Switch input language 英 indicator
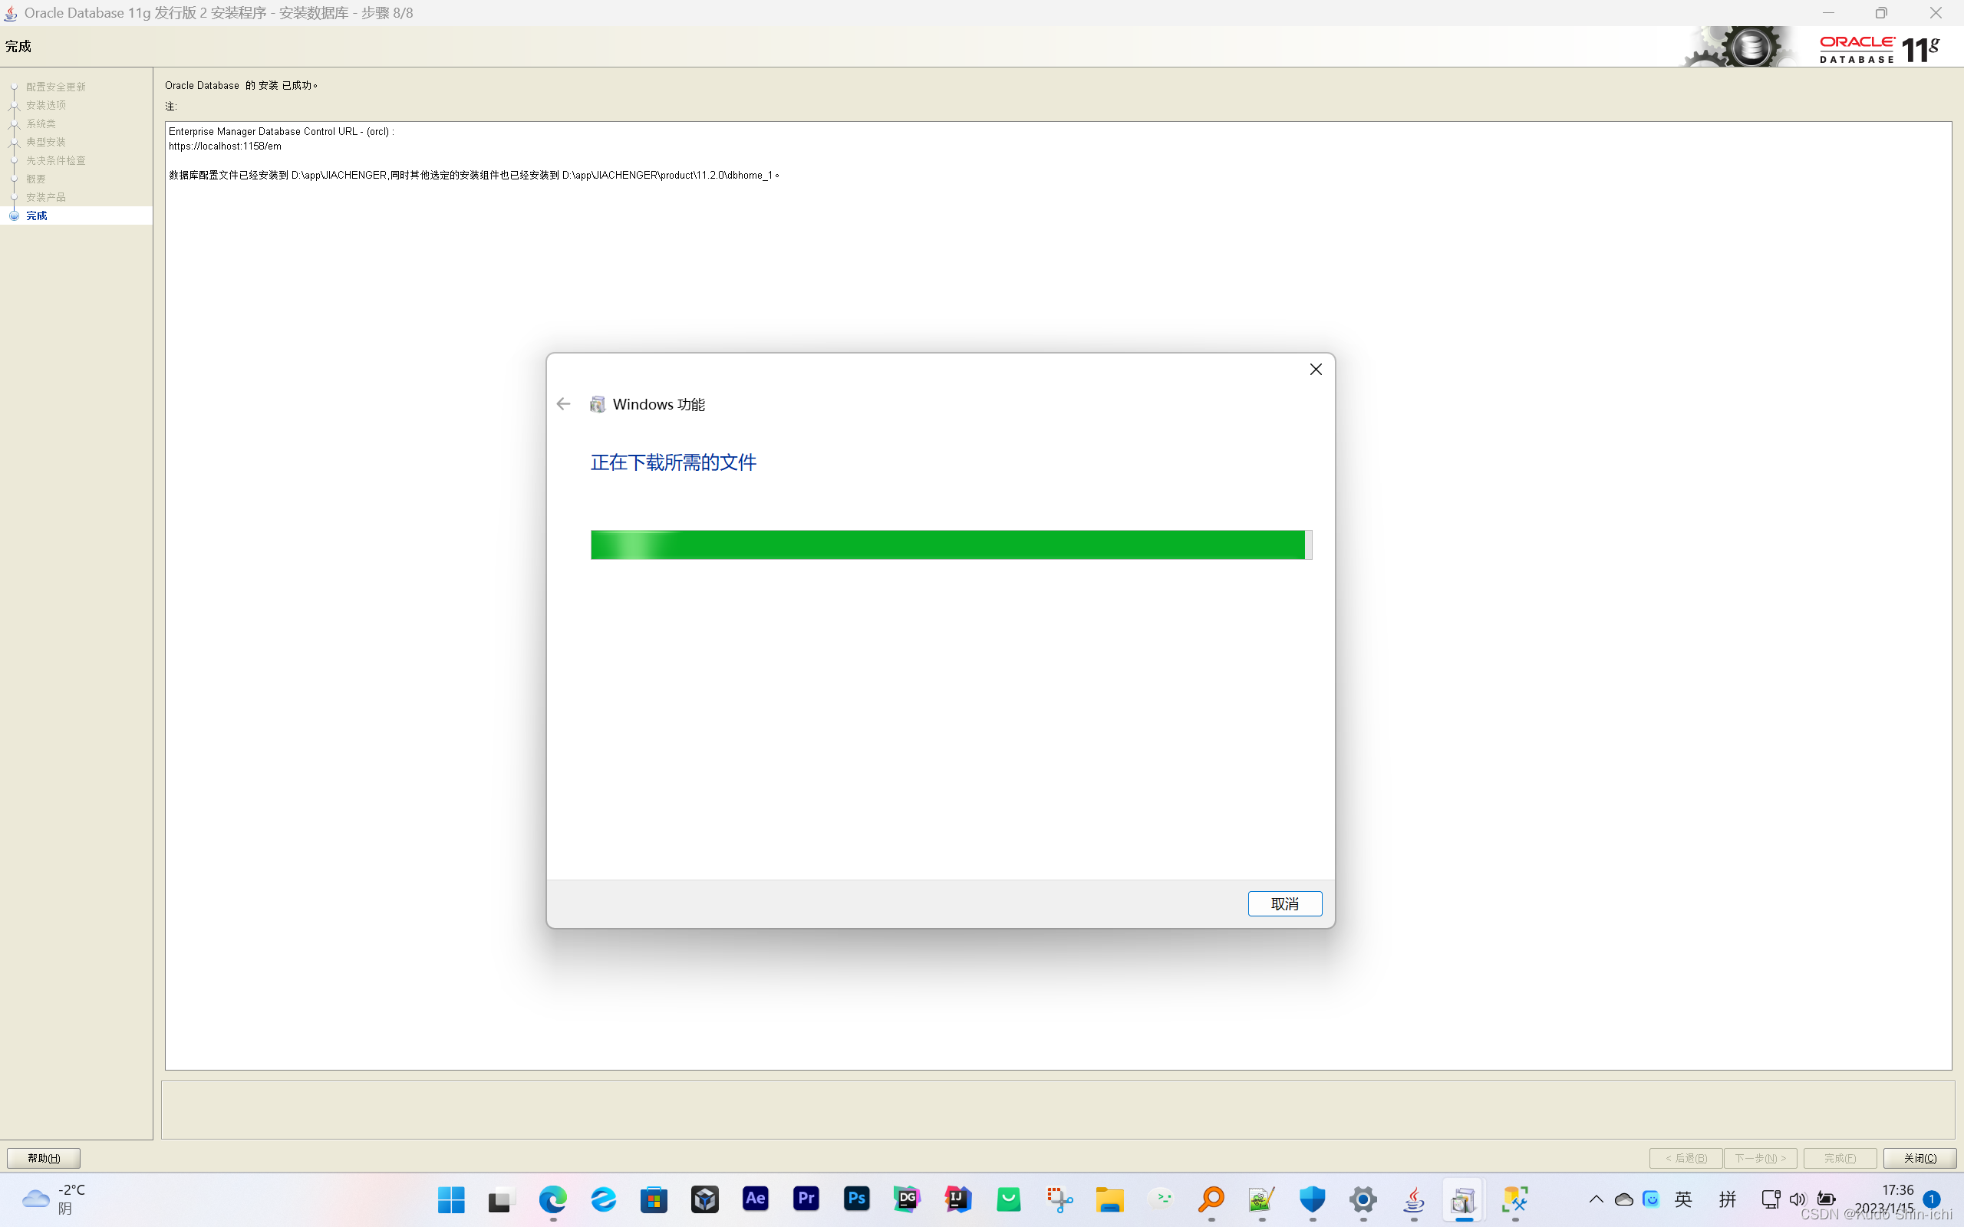 click(1684, 1199)
